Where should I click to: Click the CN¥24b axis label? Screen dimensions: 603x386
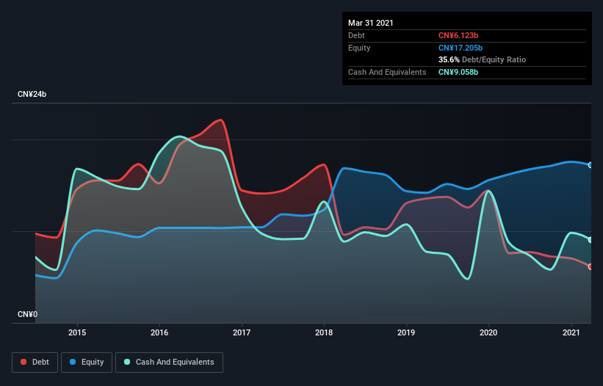coord(32,94)
